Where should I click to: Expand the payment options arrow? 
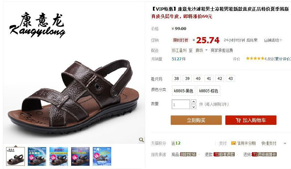(x=285, y=143)
